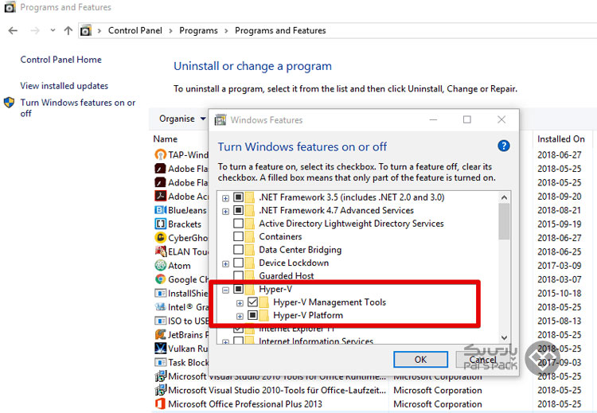The image size is (597, 413).
Task: Enable the Containers checkbox
Action: [238, 236]
